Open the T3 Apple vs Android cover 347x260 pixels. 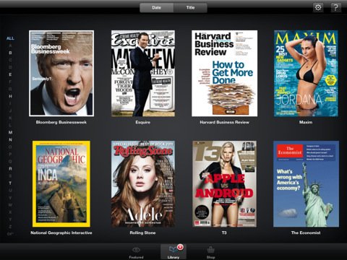224,184
